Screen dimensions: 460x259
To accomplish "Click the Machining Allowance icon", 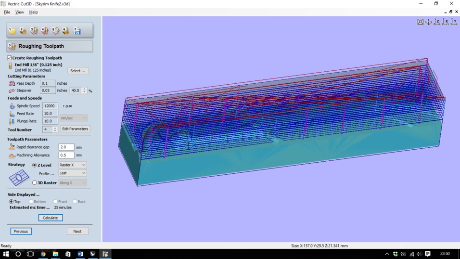I will 12,155.
